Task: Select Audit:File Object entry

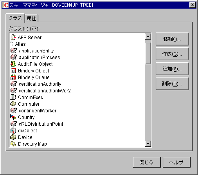Action: click(35, 64)
